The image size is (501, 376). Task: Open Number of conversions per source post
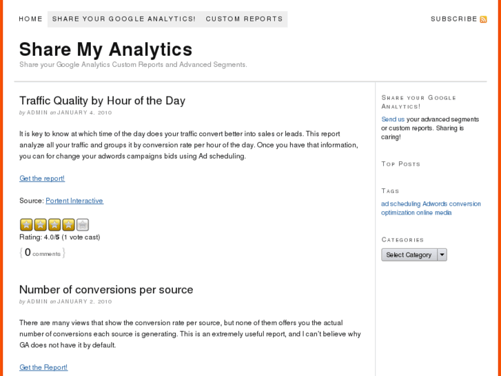pyautogui.click(x=106, y=290)
